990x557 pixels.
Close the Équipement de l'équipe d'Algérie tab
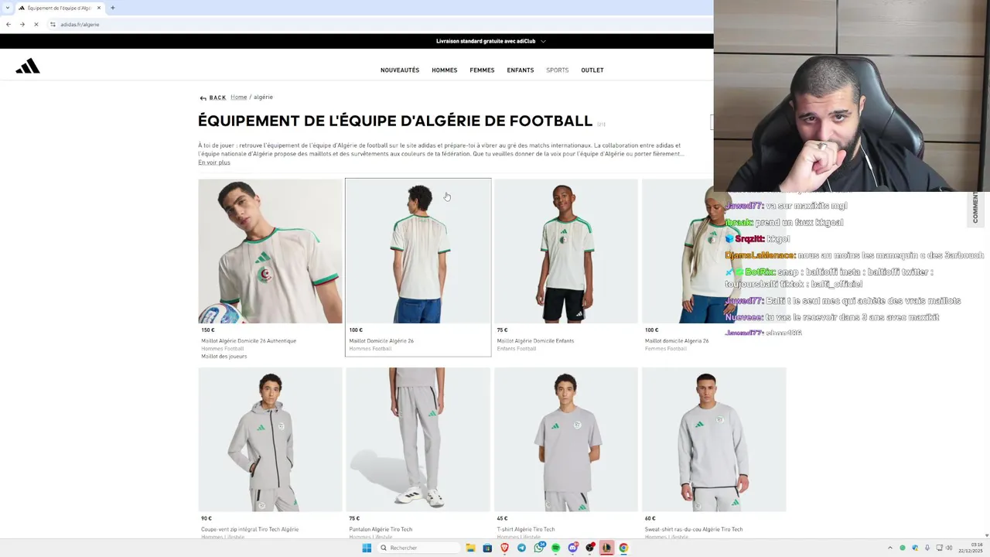98,8
